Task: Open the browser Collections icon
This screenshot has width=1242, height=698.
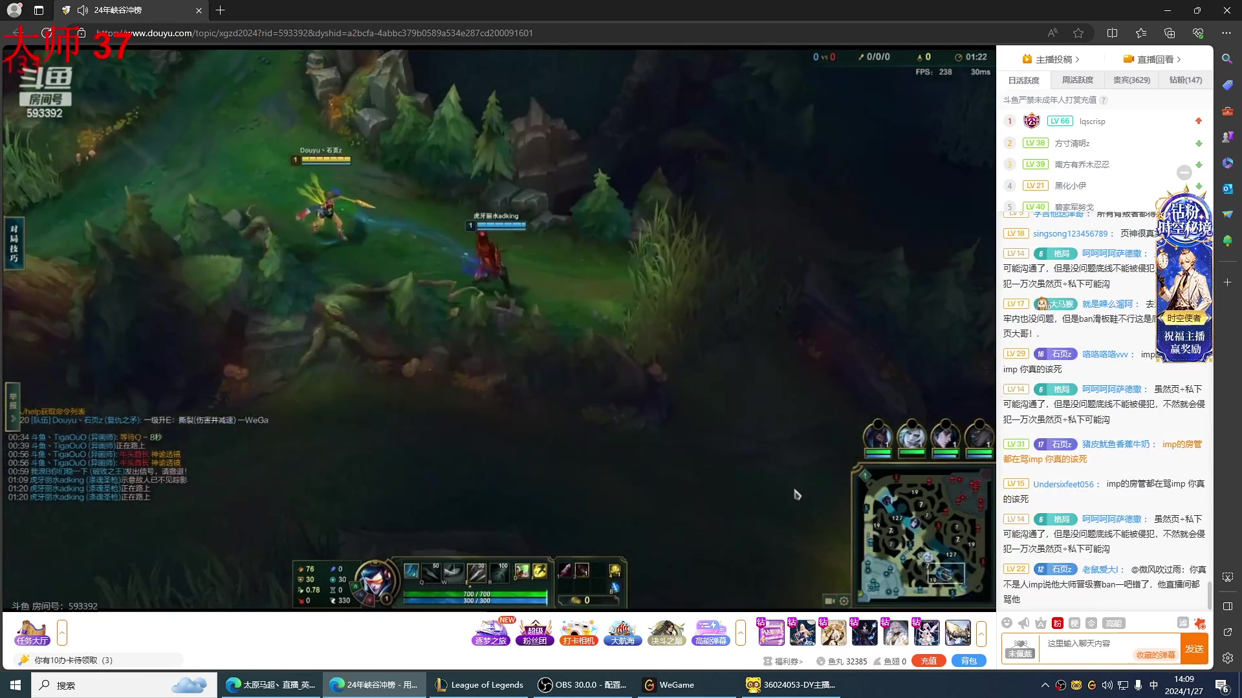Action: pos(1170,33)
